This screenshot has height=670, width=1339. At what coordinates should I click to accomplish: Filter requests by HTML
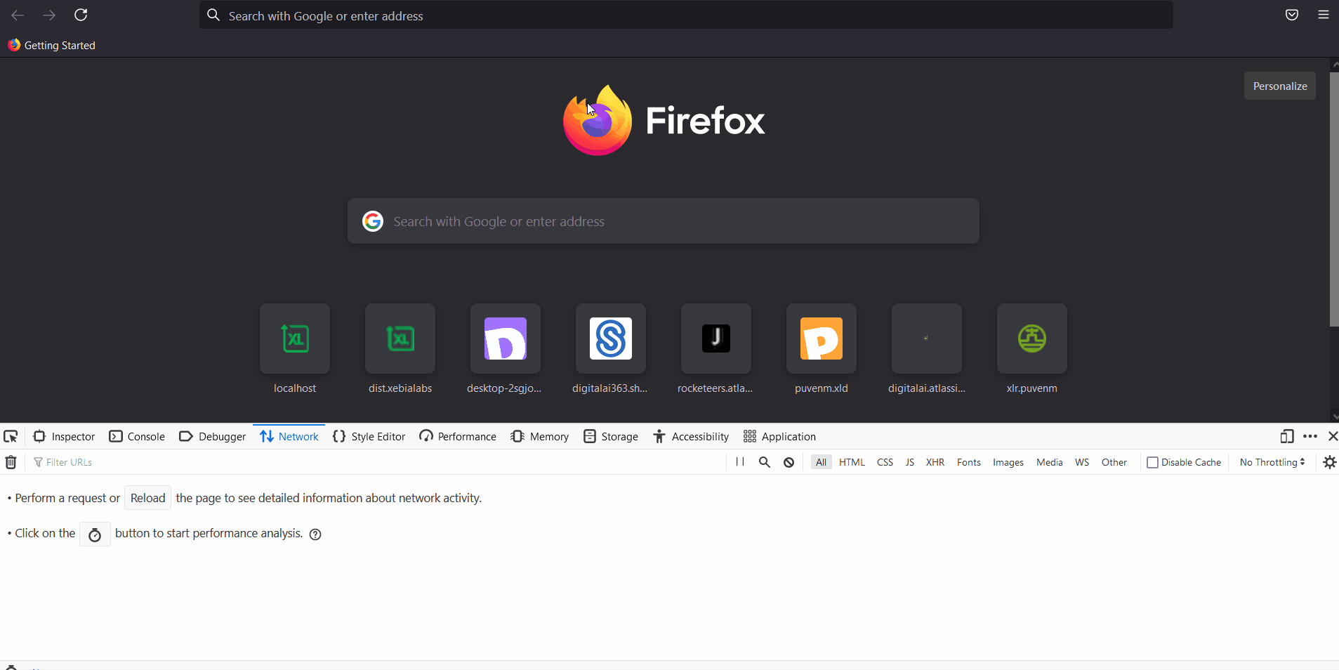tap(852, 462)
